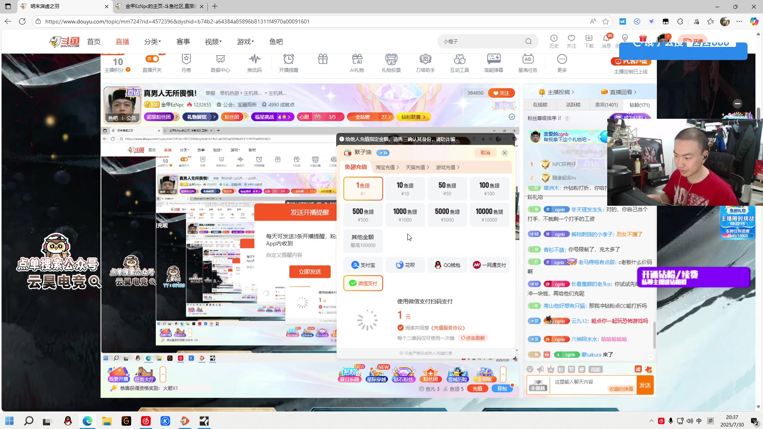Screen dimensions: 763x429
Task: Expand the 礼物展馆 badge
Action: 200,117
